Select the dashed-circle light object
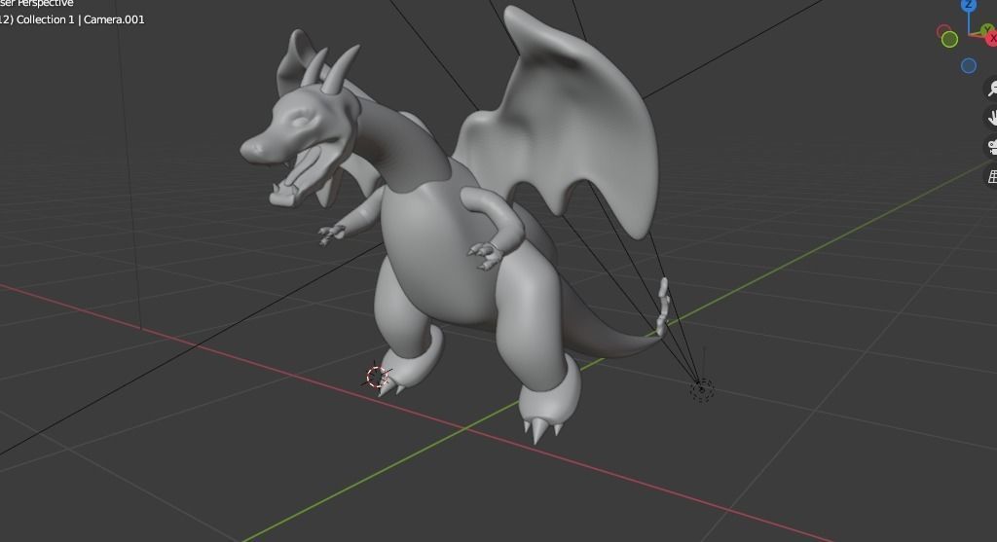 click(702, 389)
